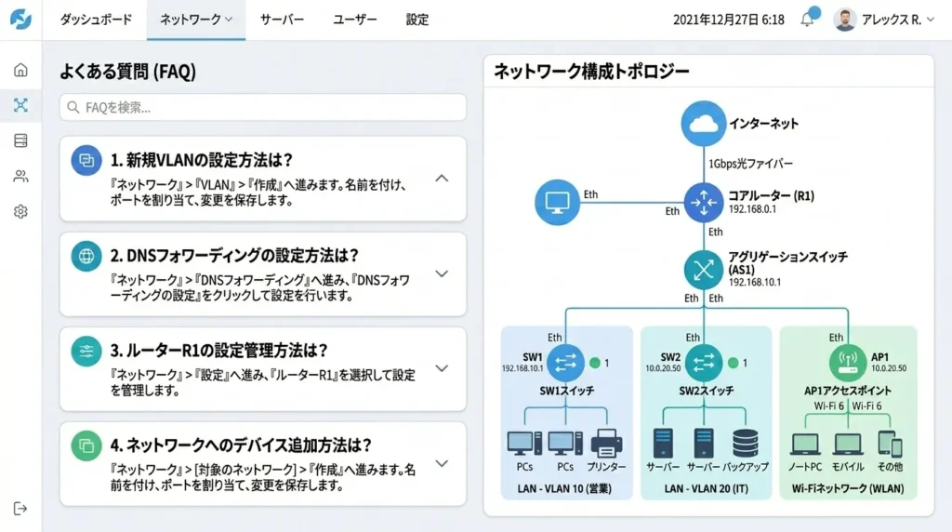The image size is (952, 532).
Task: Select the monitor workstation node beside the router
Action: [x=558, y=202]
